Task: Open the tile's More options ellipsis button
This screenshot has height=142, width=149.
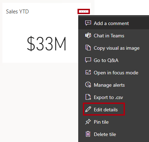Action: tap(84, 12)
